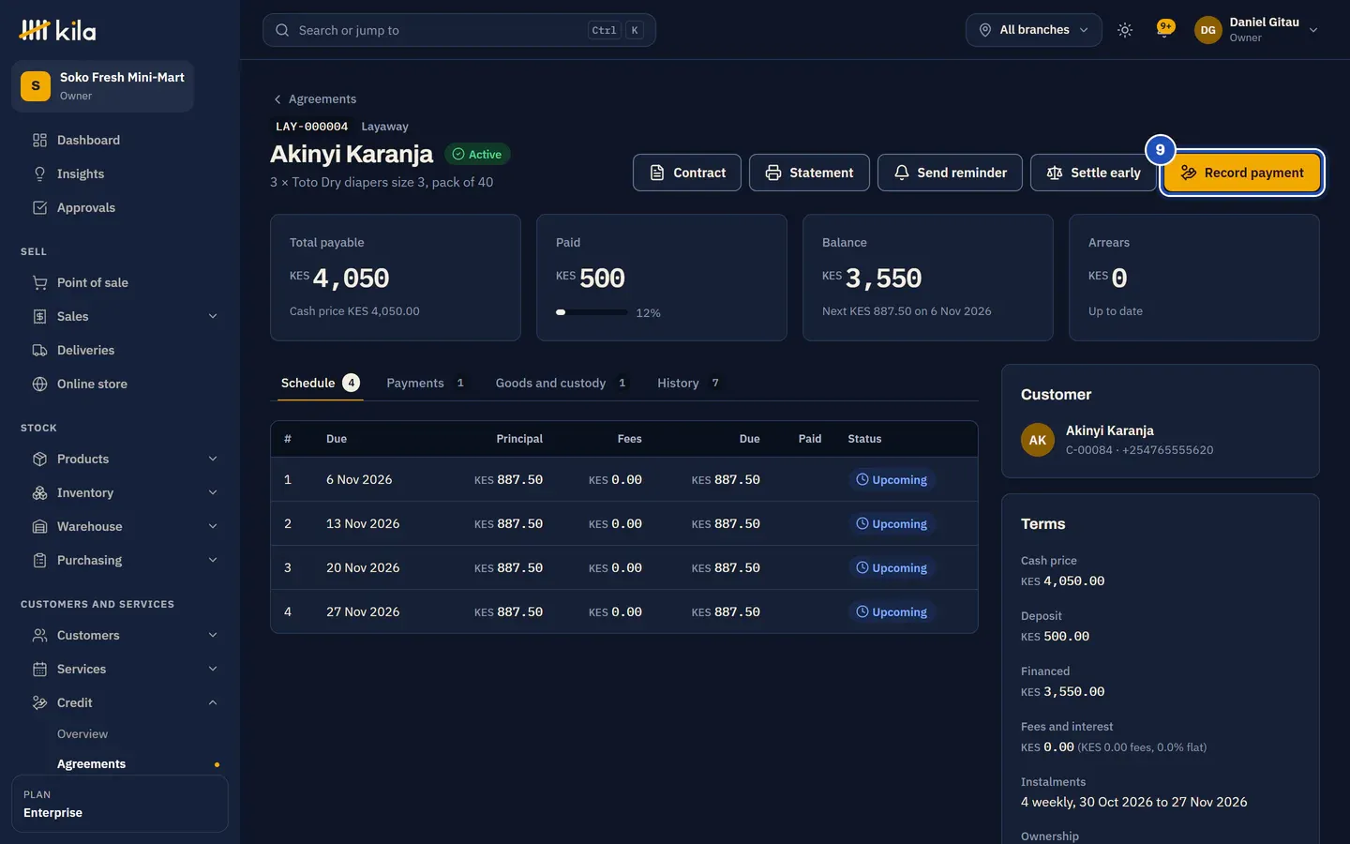
Task: Click the Enterprise plan card
Action: tap(120, 804)
